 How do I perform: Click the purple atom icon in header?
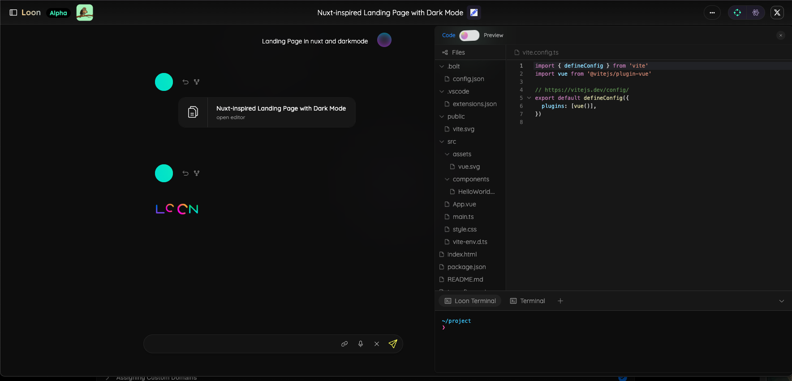click(756, 13)
